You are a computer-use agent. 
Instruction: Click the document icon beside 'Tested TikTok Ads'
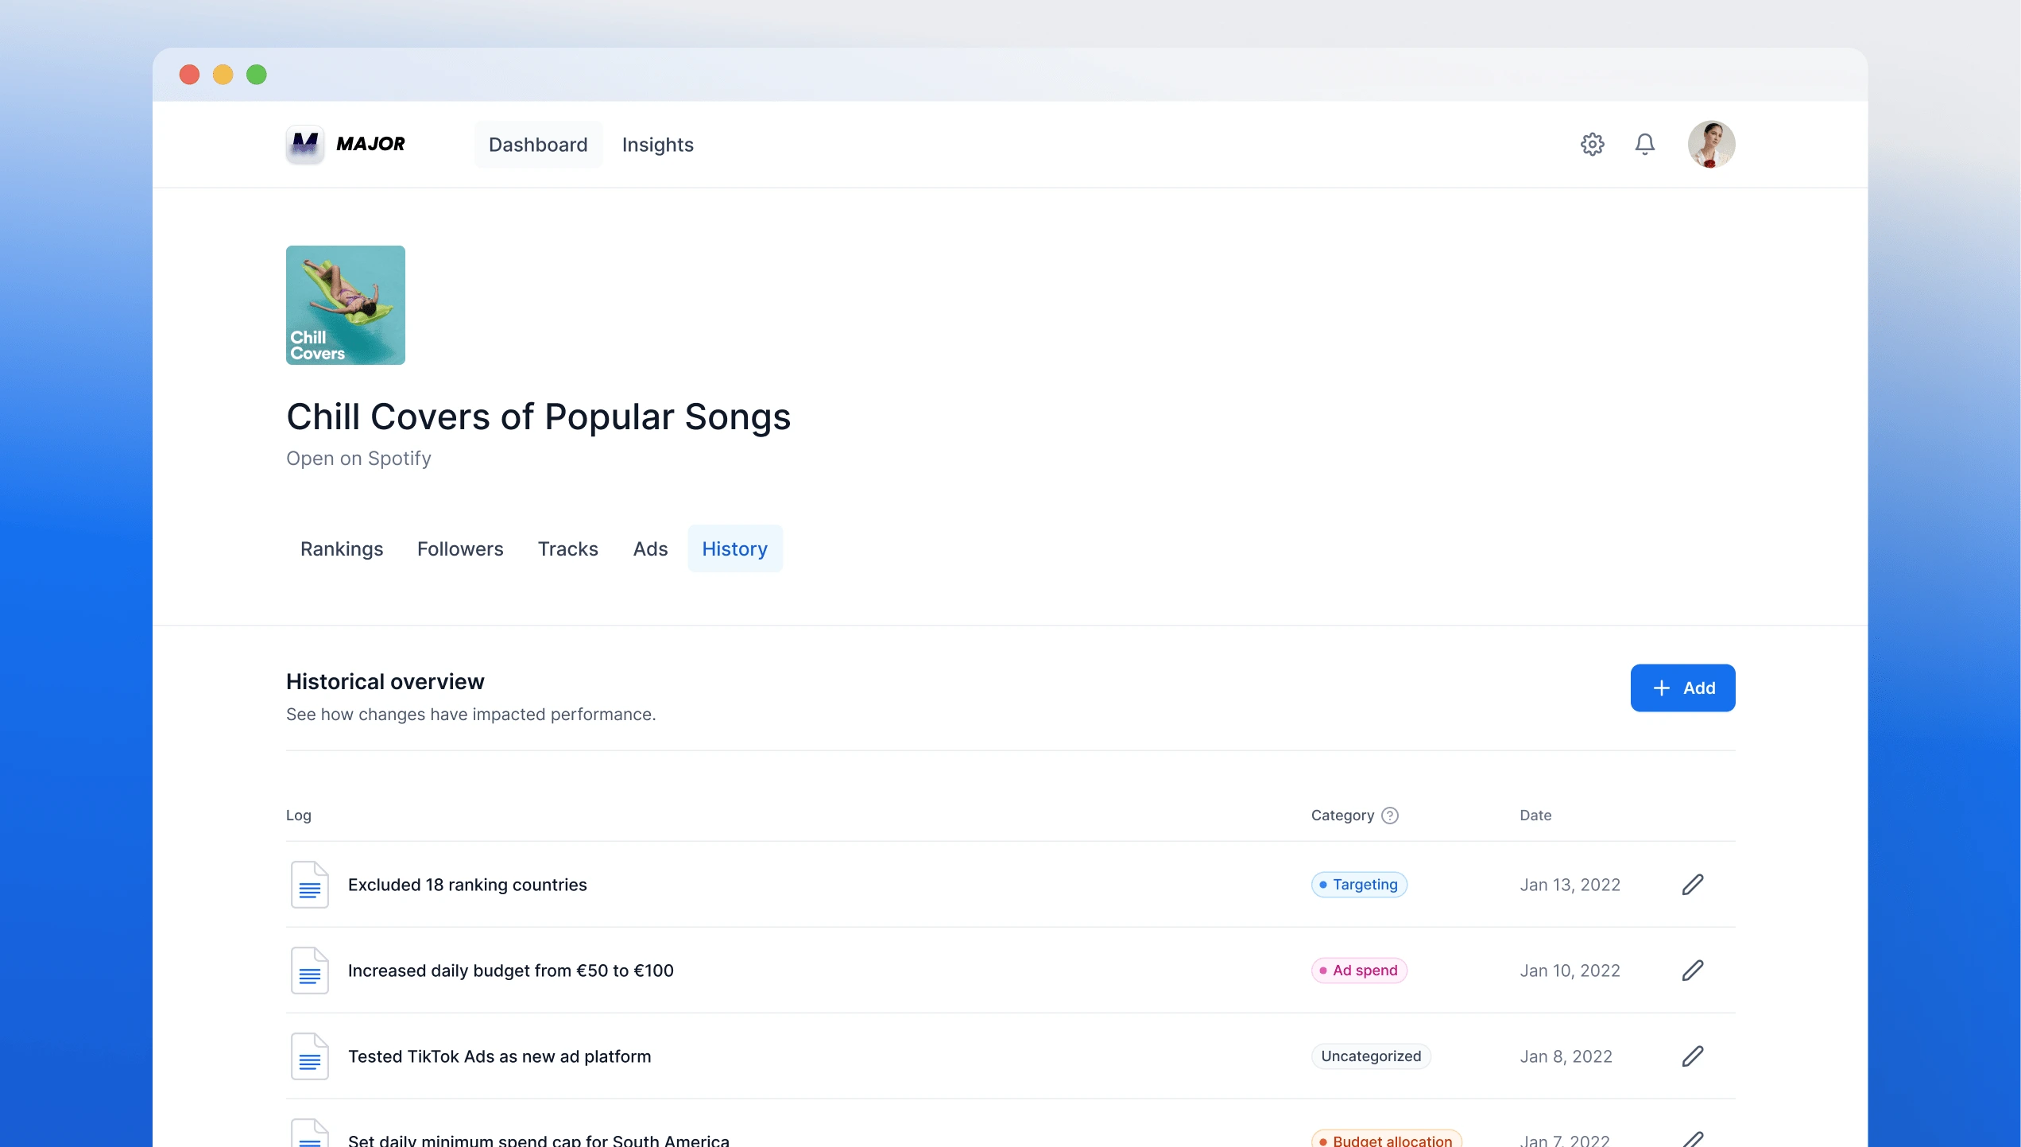point(309,1056)
